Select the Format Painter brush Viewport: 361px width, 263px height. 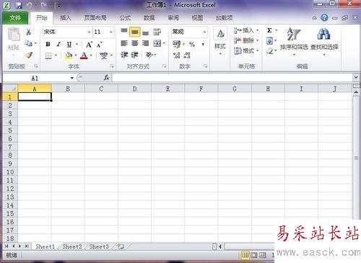[29, 55]
